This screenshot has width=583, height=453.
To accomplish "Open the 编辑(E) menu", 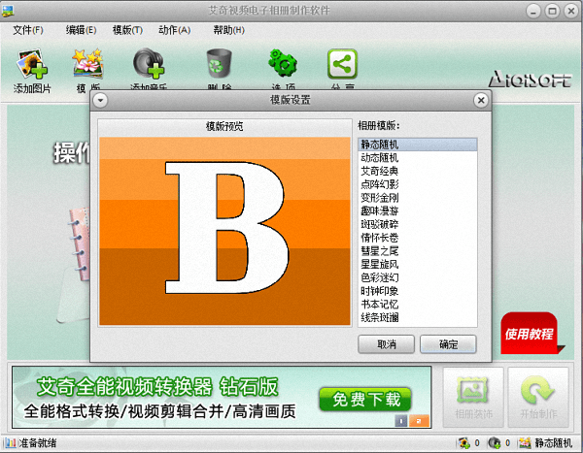I will point(81,30).
